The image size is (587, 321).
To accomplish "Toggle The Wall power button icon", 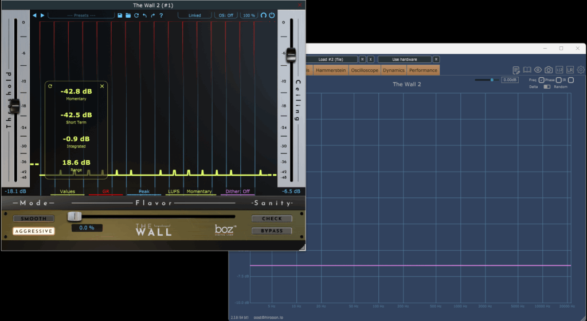I will [272, 15].
